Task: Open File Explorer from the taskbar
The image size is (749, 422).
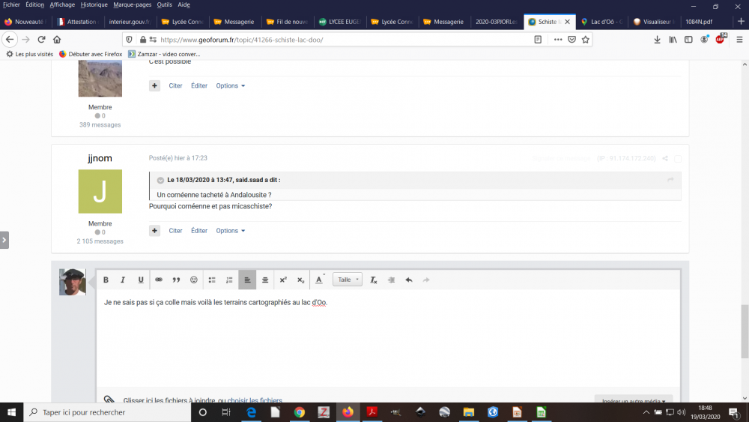Action: (469, 412)
